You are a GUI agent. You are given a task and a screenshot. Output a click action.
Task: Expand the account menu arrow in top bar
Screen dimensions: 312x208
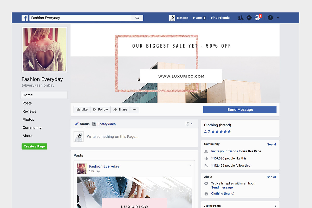pos(278,18)
